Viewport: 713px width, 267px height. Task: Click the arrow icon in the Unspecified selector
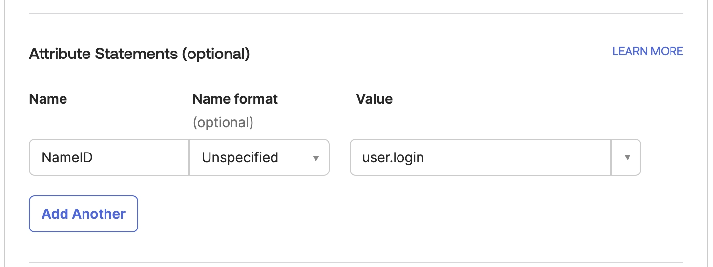click(x=316, y=158)
